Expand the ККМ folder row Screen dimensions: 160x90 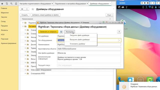(x=25, y=62)
